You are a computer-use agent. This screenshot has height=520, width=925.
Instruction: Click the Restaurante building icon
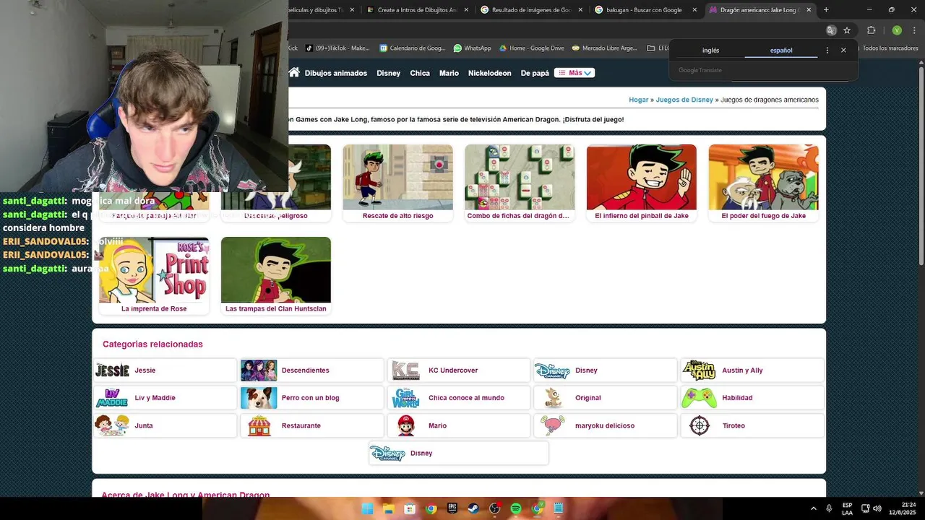[259, 426]
